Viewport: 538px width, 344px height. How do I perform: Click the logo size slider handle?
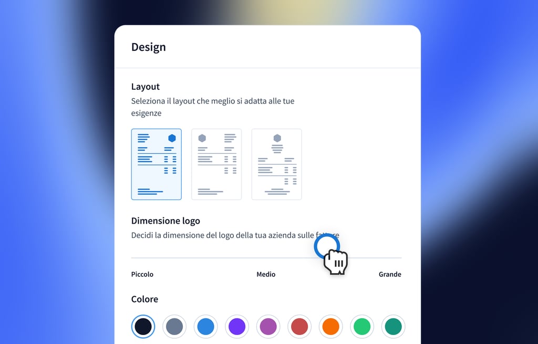[x=327, y=247]
